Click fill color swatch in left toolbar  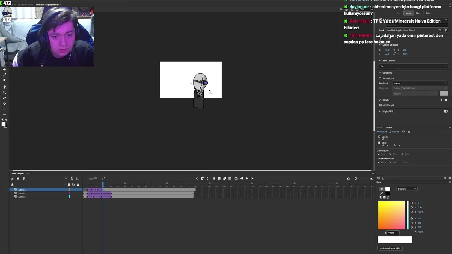click(4, 124)
